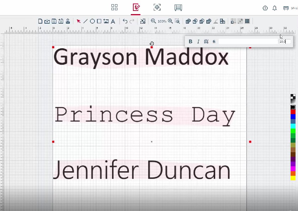
Task: Create a new document
Action: (40, 21)
